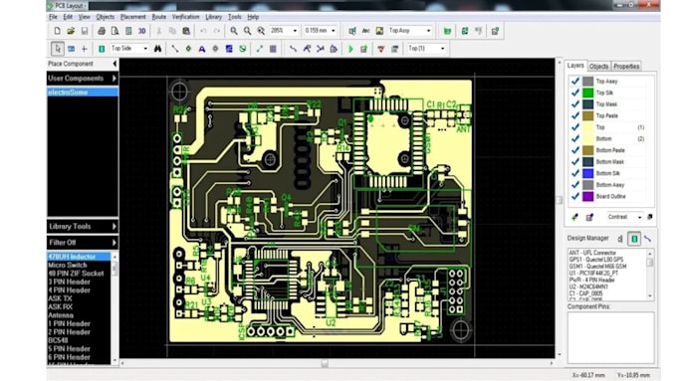Toggle Top Assy layer visibility checkmark

pyautogui.click(x=574, y=82)
